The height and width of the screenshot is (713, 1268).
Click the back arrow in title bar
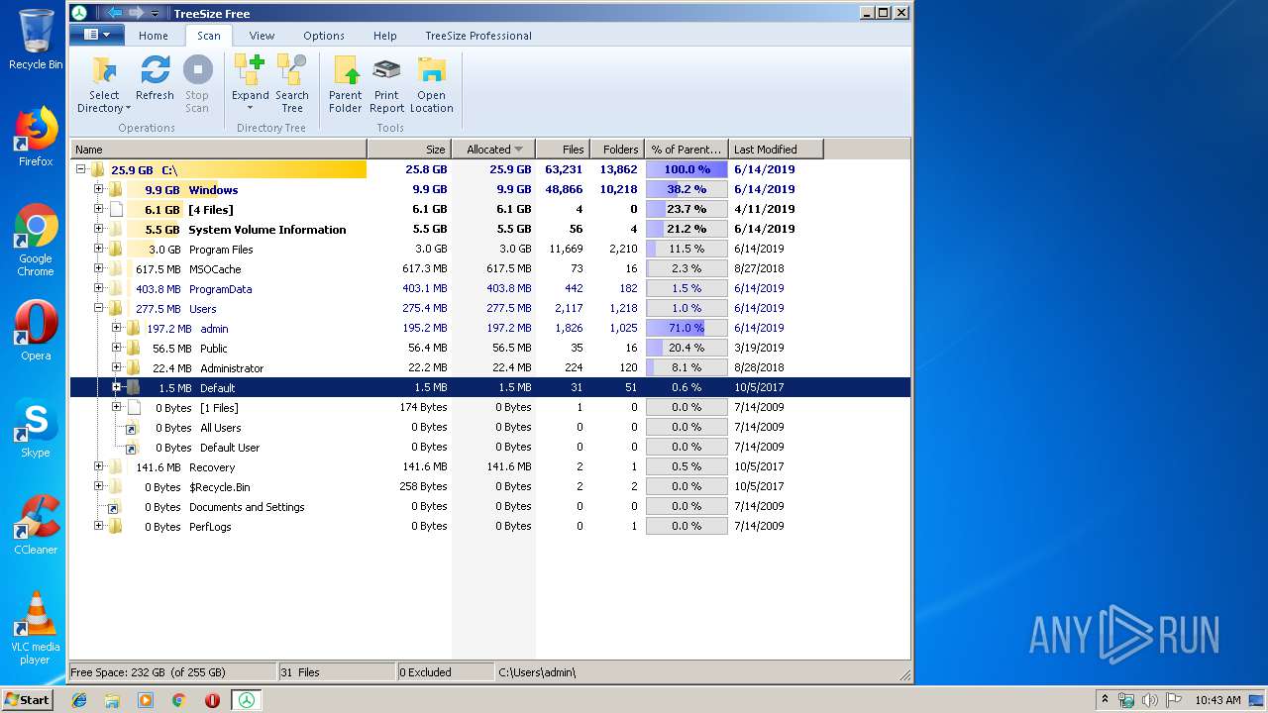click(113, 13)
